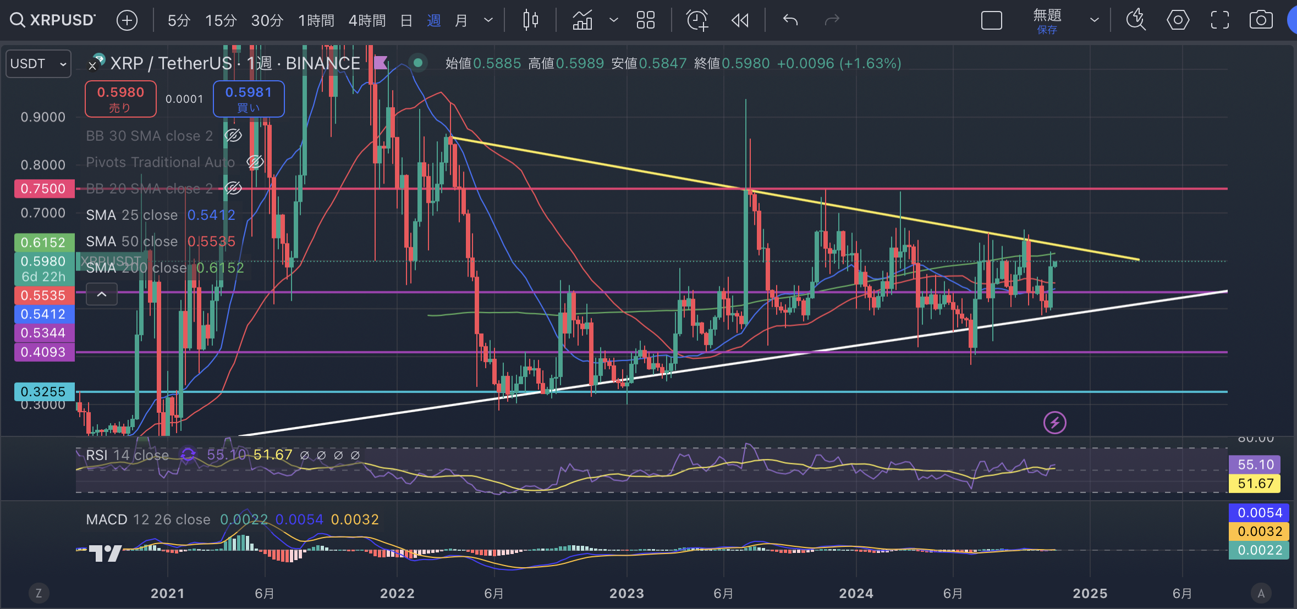Select the SMA 50 close indicator legend
This screenshot has width=1297, height=609.
(161, 241)
